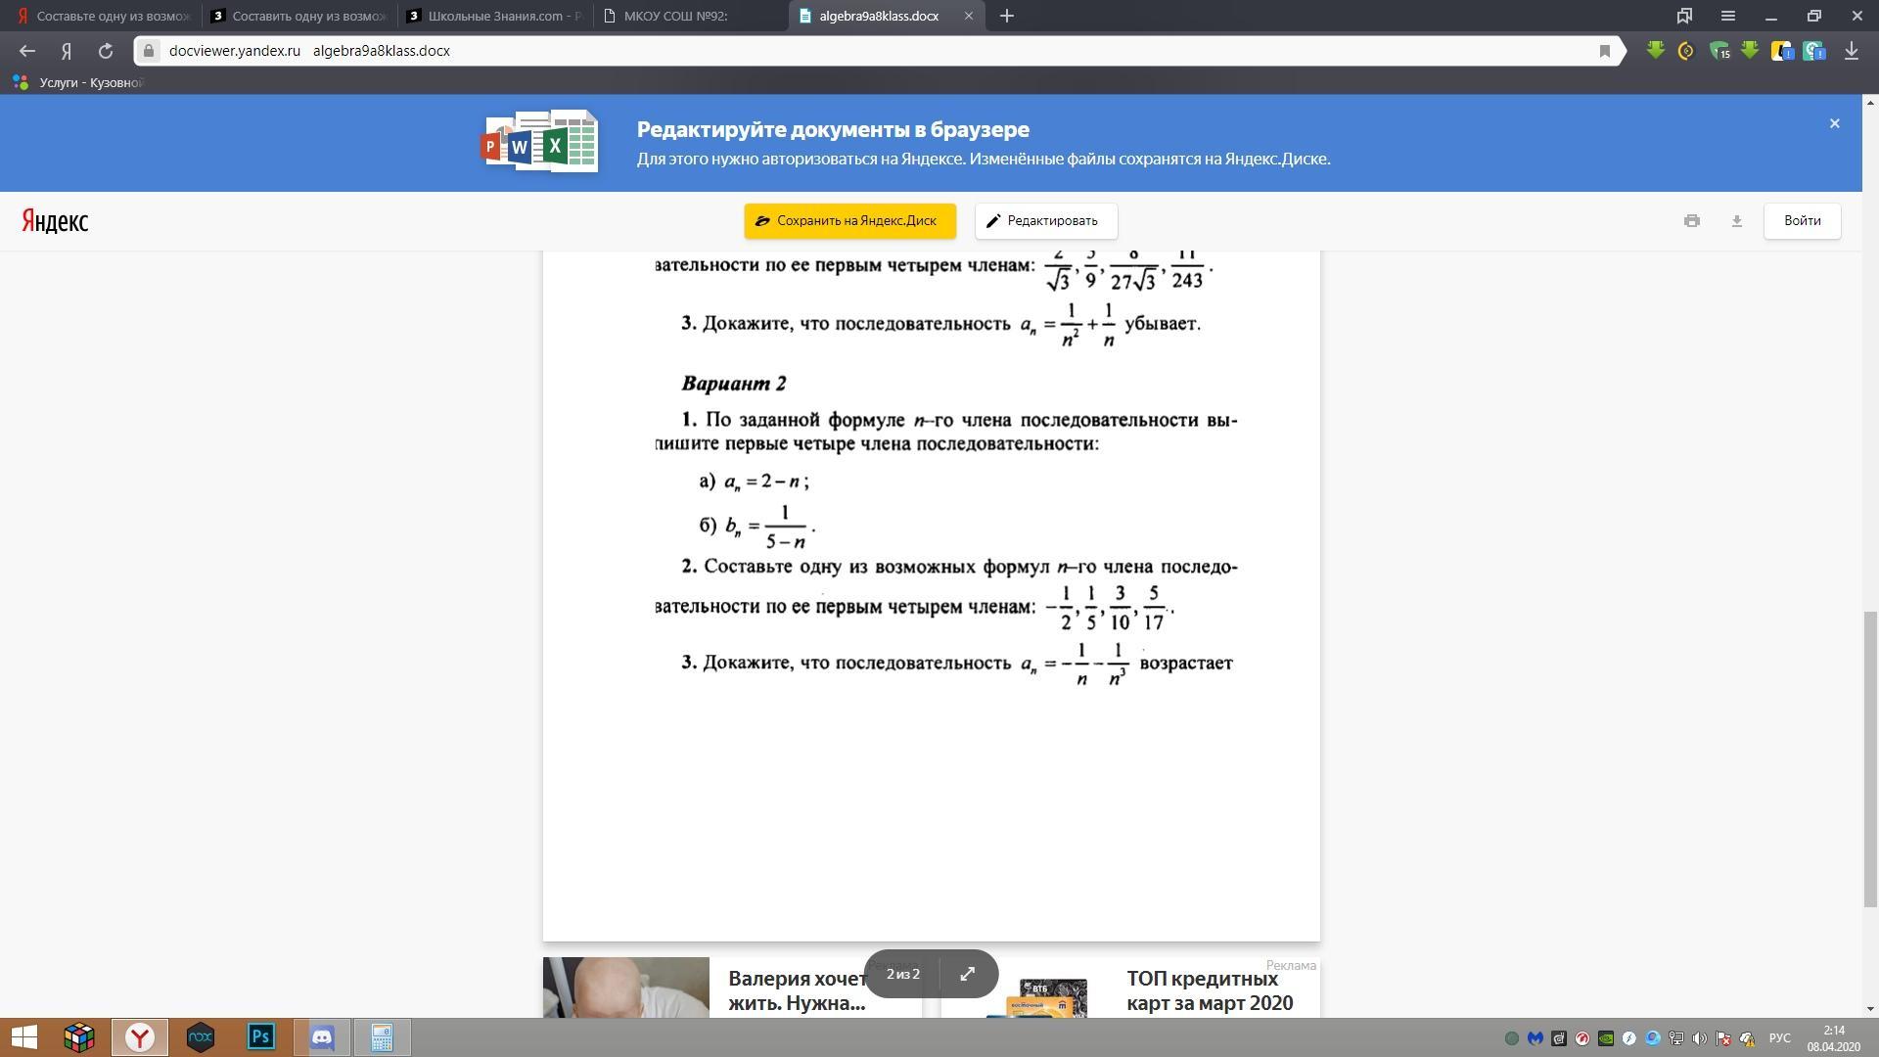Click the Войти login button
This screenshot has height=1057, width=1879.
click(1802, 221)
